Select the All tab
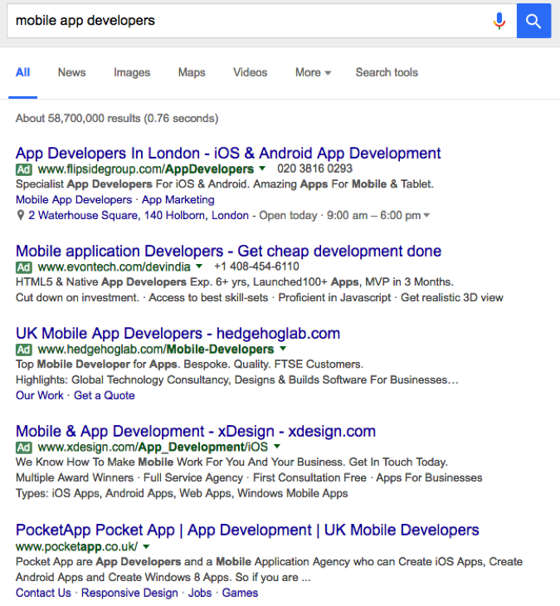560x606 pixels. click(x=22, y=72)
